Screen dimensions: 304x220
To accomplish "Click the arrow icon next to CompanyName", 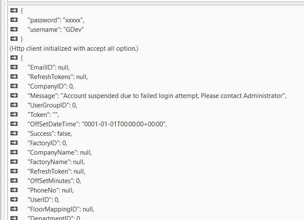I will tap(14, 152).
